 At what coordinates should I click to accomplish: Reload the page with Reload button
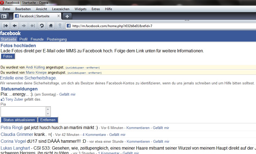pos(42,26)
